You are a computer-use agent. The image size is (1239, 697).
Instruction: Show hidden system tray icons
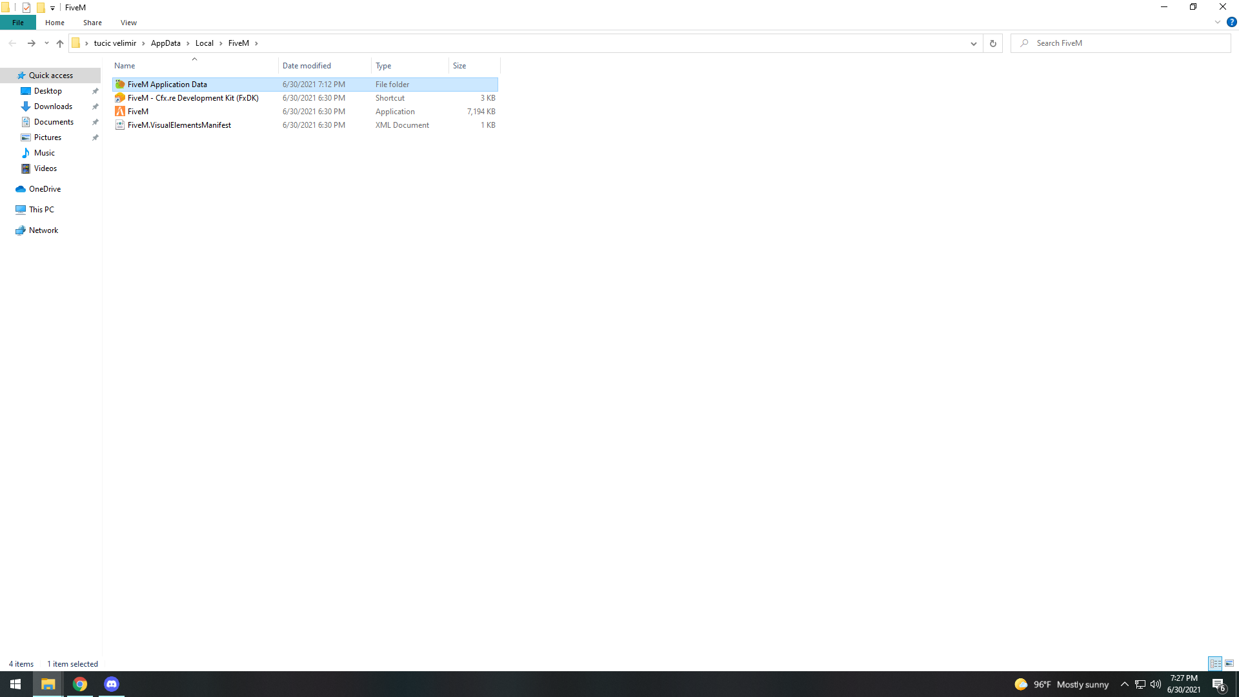pyautogui.click(x=1124, y=684)
